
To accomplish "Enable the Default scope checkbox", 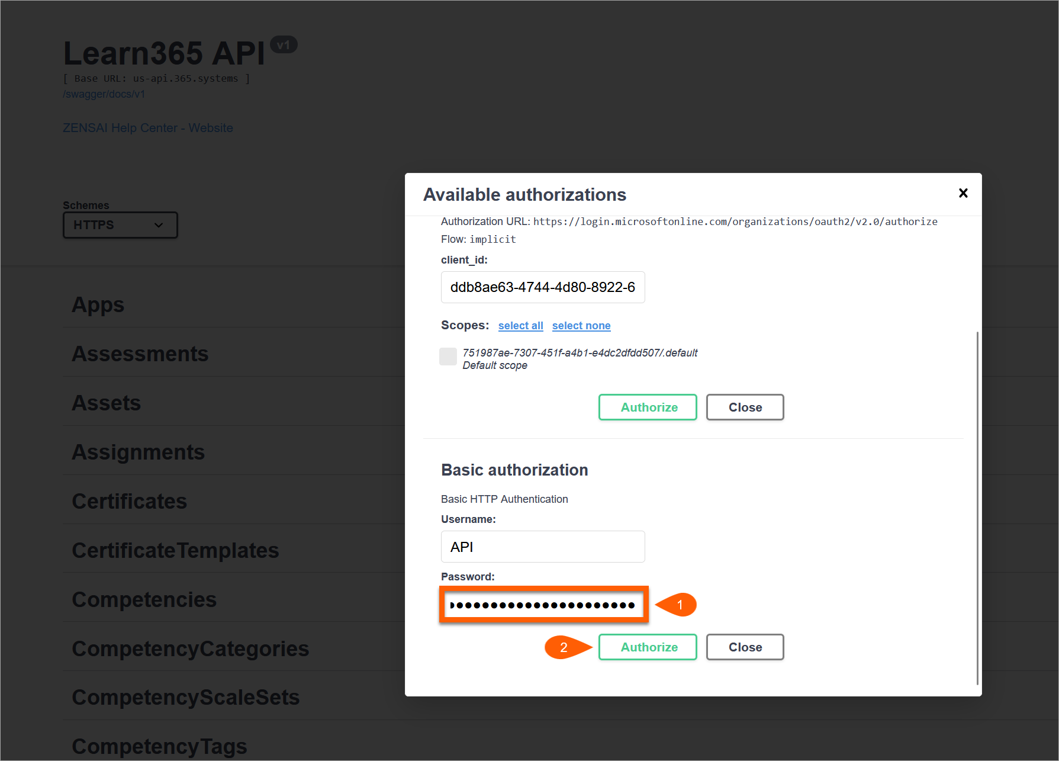I will point(448,357).
